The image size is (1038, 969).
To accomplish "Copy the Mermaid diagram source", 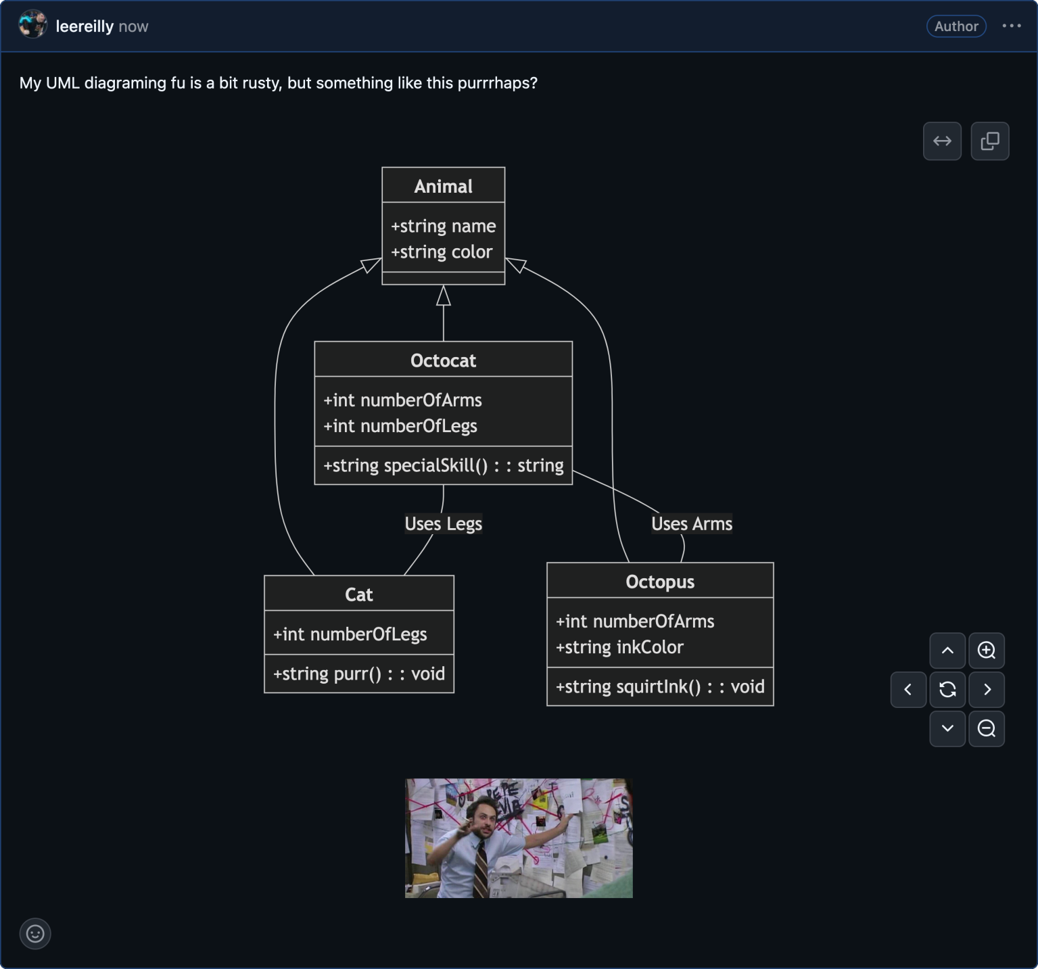I will coord(990,141).
